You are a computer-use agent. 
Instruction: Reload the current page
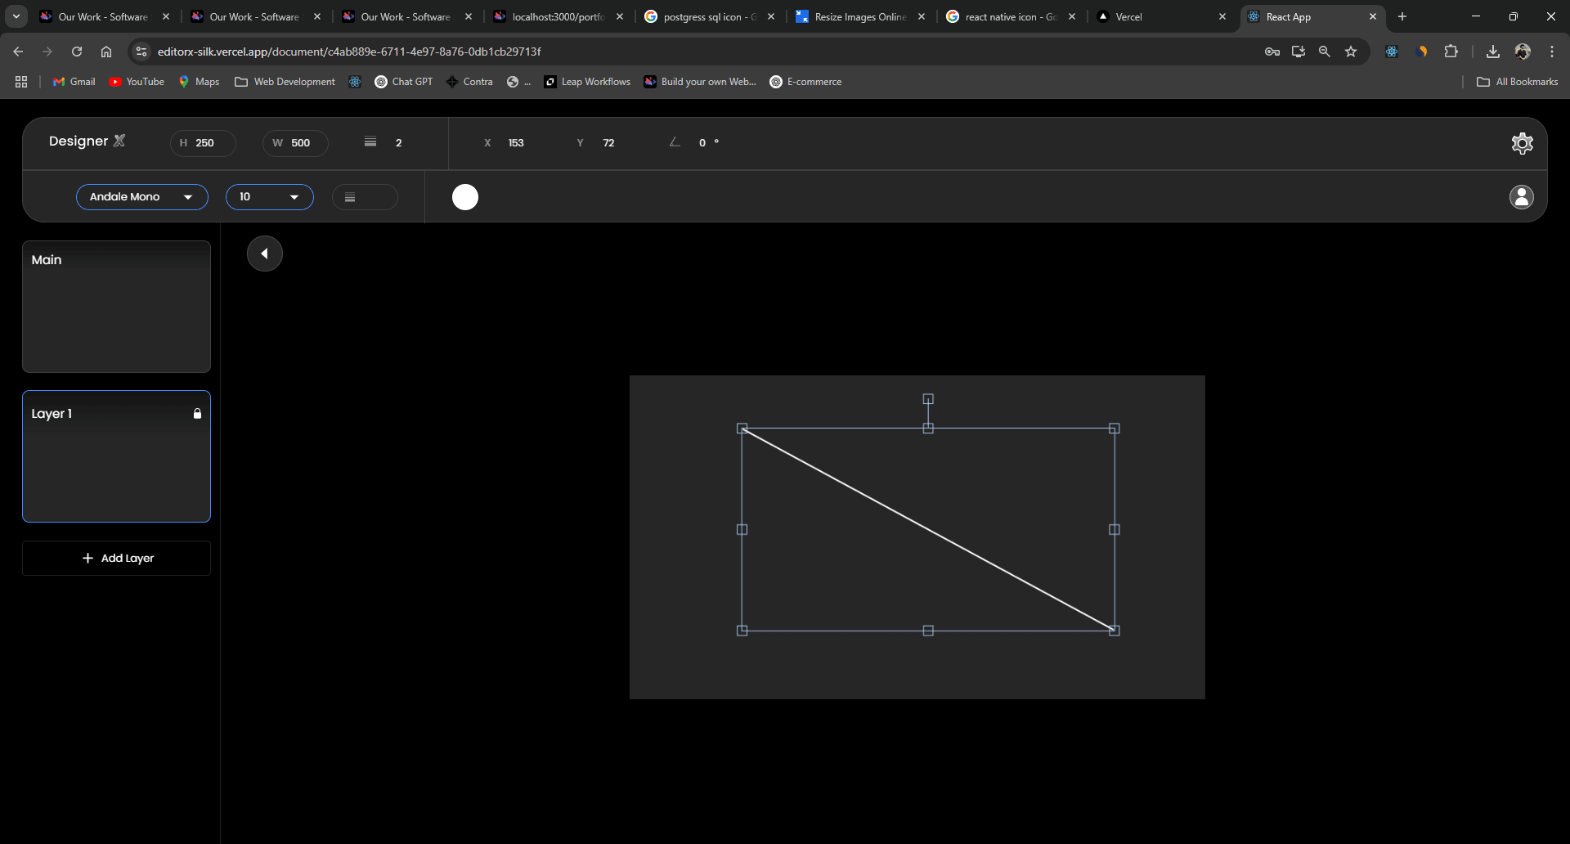click(77, 52)
